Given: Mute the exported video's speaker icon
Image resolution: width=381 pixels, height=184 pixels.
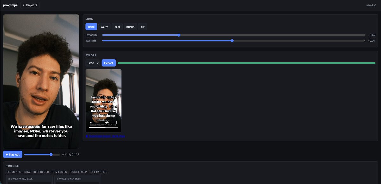Looking at the screenshot, I should [107, 122].
